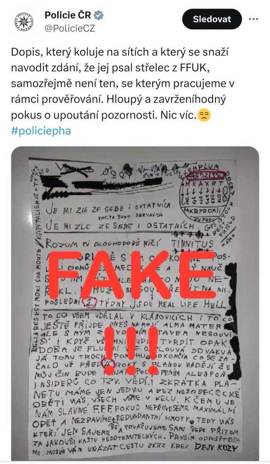Viewport: 270px width, 464px height.
Task: Click the blue verified badge
Action: [100, 15]
